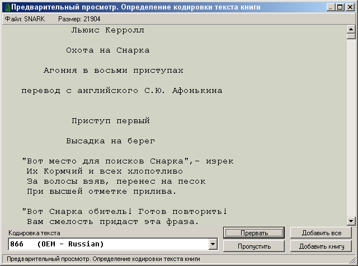Maximize the preview window
Screen dimensions: 358x266
coord(340,7)
